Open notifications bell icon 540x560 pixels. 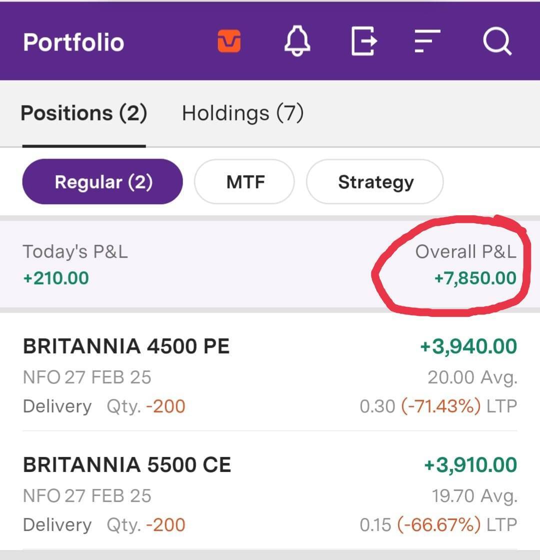click(x=297, y=42)
